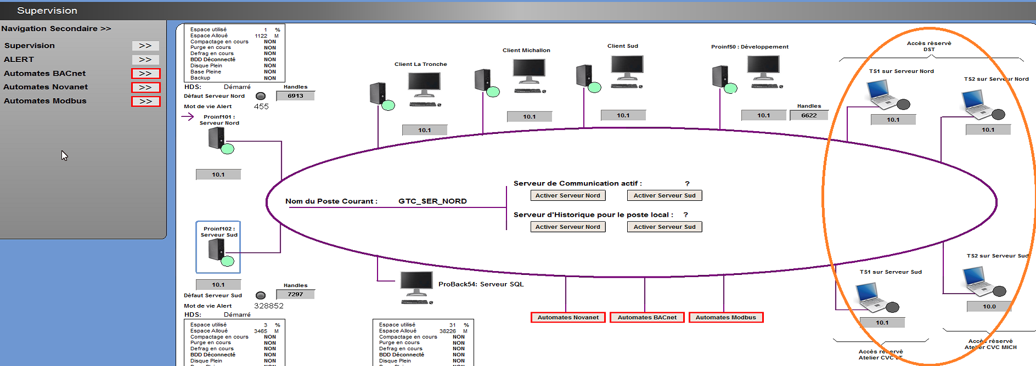The image size is (1036, 366).
Task: Activate Serveur Sud for local history server
Action: [664, 227]
